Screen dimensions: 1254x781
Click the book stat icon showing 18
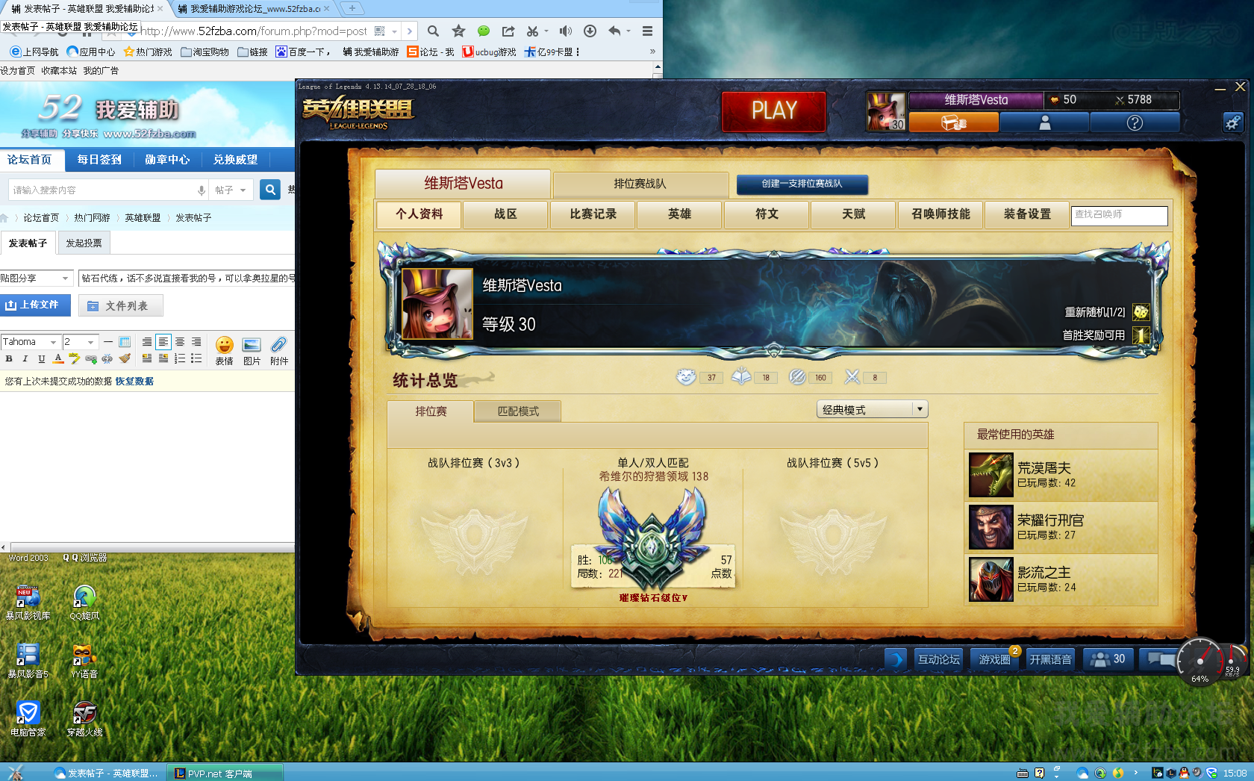pos(741,377)
